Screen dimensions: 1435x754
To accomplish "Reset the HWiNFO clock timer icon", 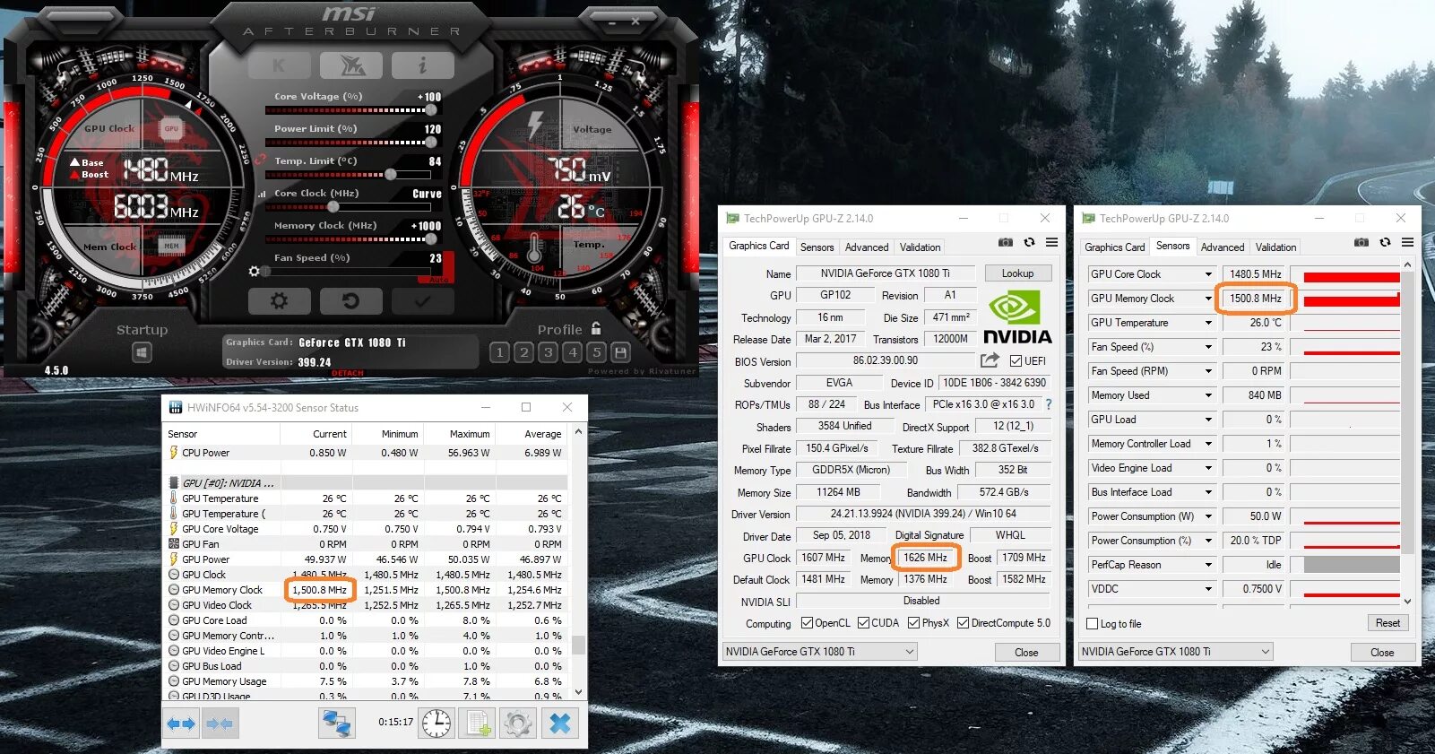I will (437, 724).
